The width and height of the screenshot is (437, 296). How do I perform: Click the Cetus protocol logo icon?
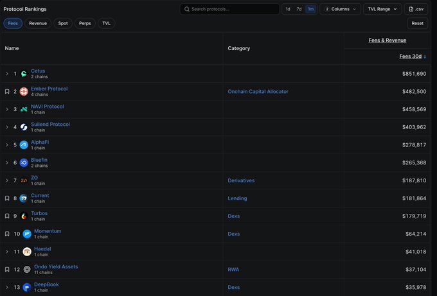tap(24, 74)
